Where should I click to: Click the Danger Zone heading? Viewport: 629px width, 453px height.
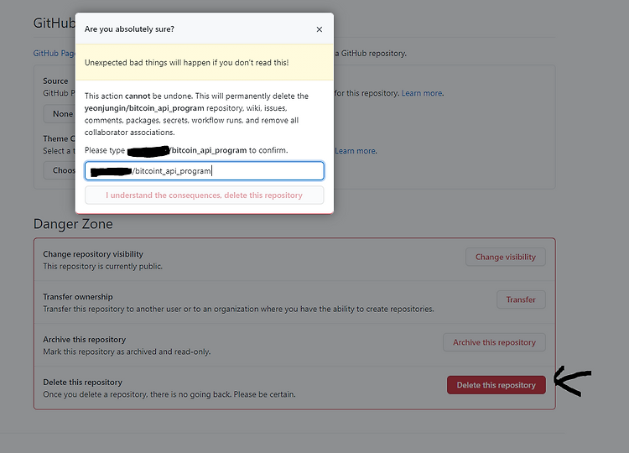coord(73,224)
